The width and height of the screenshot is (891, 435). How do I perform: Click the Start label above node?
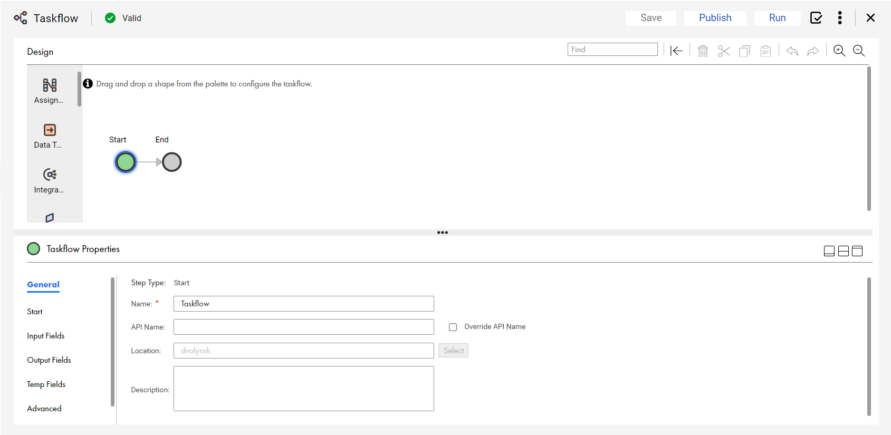tap(118, 140)
